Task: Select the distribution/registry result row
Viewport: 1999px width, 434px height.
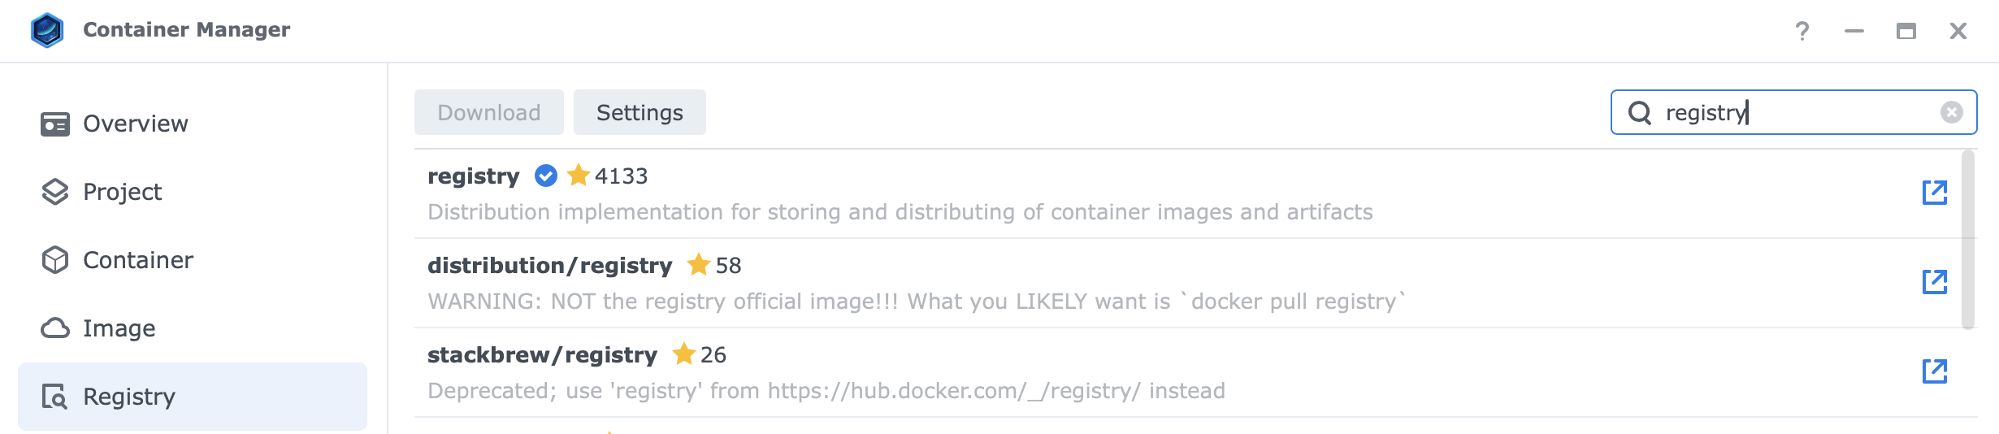Action: tap(1188, 283)
